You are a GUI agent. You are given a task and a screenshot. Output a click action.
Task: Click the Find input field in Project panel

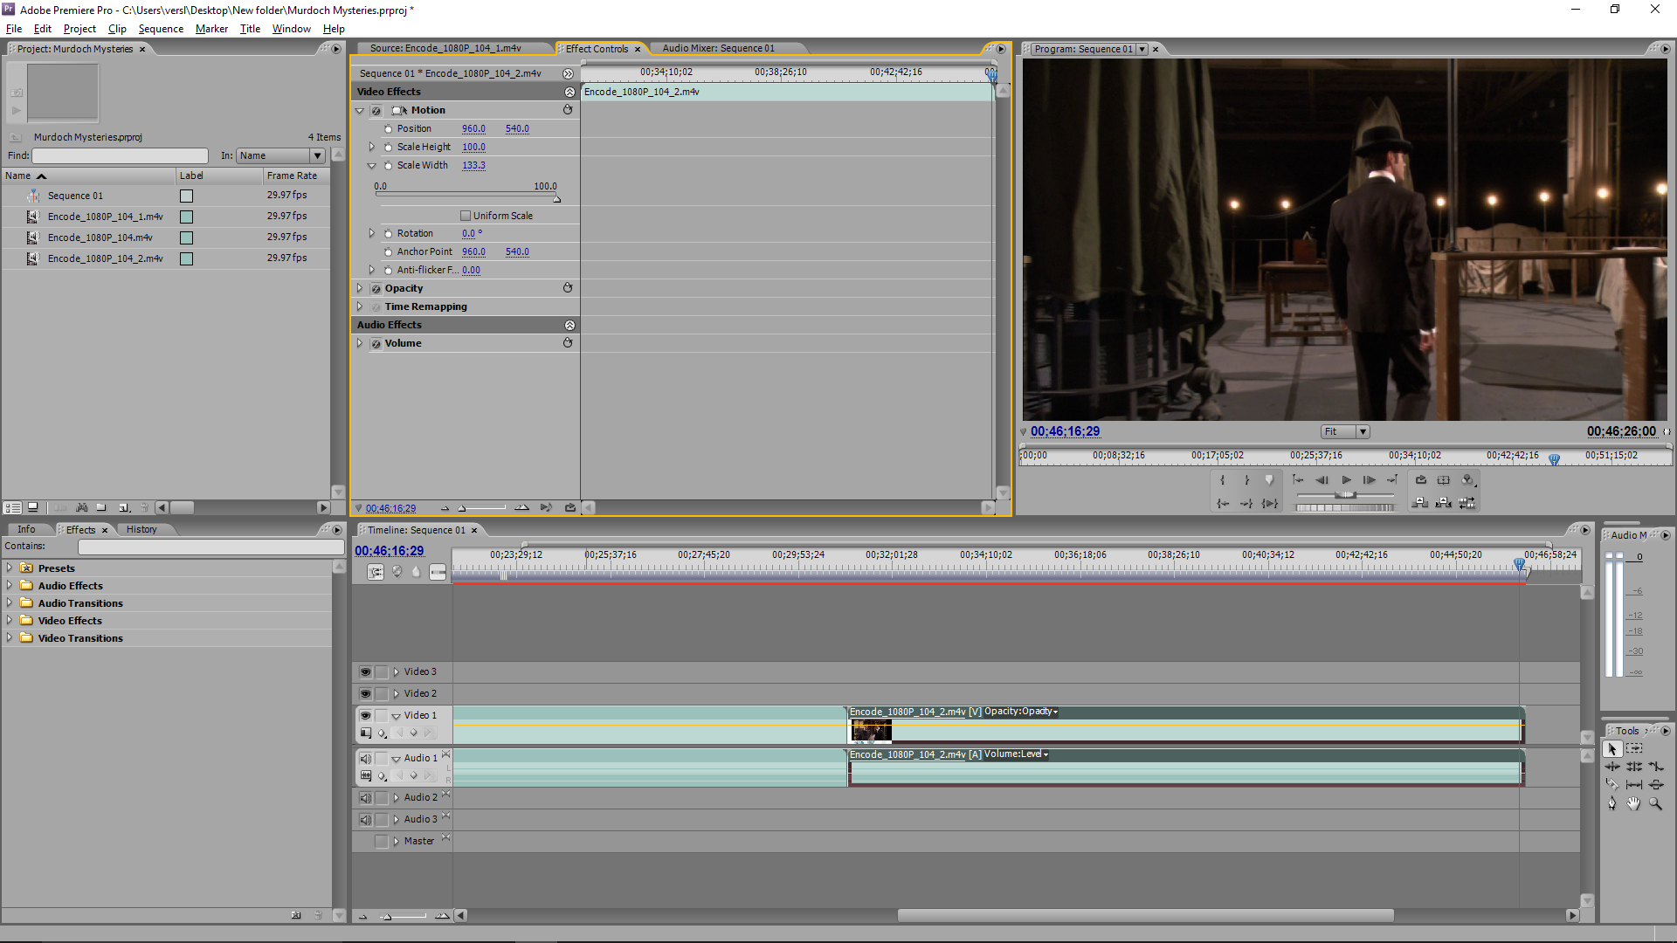click(120, 155)
